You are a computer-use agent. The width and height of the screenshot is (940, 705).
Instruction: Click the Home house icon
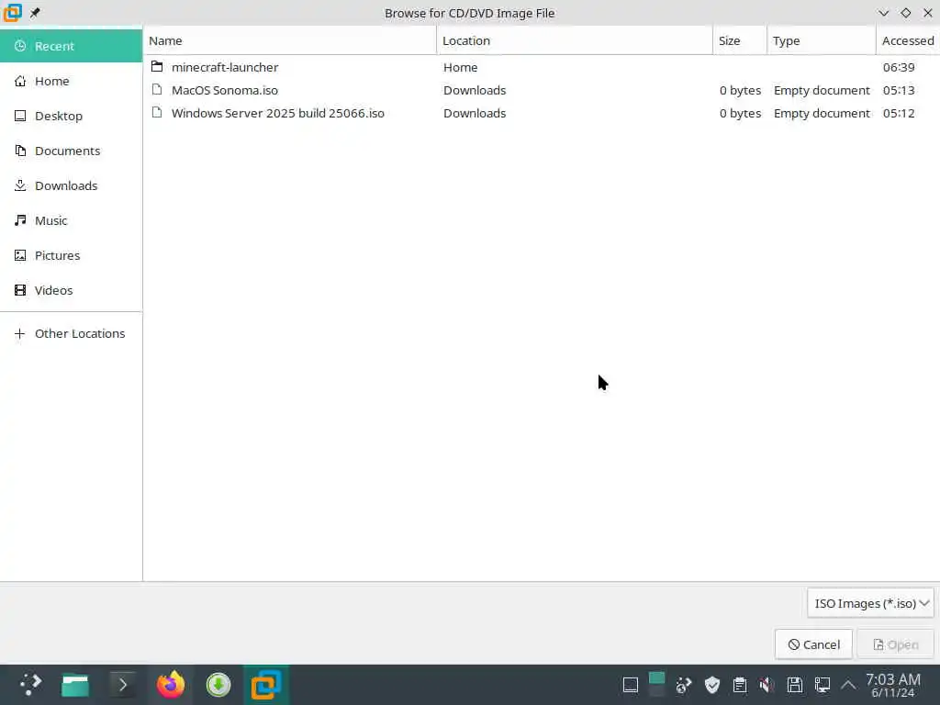[x=20, y=81]
